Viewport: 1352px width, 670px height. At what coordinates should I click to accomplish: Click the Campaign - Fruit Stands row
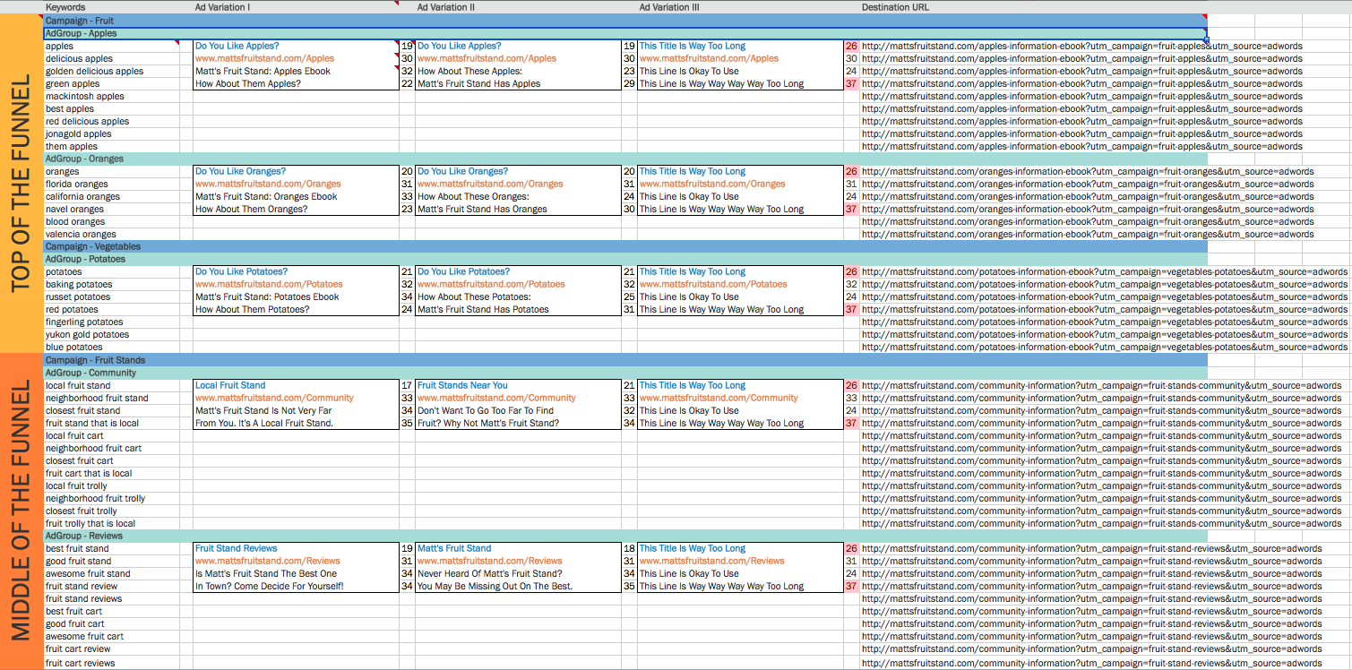[x=625, y=360]
